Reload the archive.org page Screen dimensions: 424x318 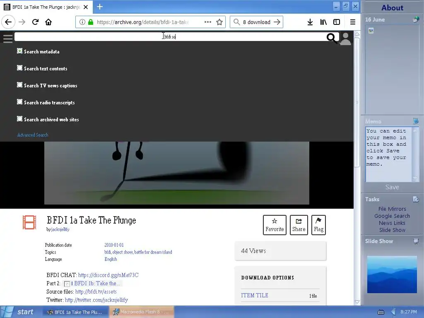(x=35, y=22)
